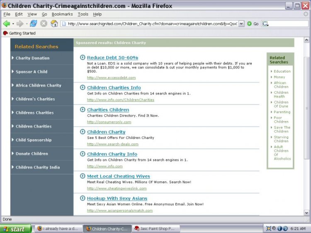Viewport: 311px width, 233px height.
Task: Click the Education related search link
Action: 282,71
